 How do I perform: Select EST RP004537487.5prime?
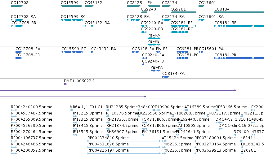point(14,117)
